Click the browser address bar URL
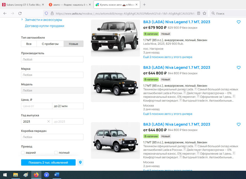 click(125, 14)
